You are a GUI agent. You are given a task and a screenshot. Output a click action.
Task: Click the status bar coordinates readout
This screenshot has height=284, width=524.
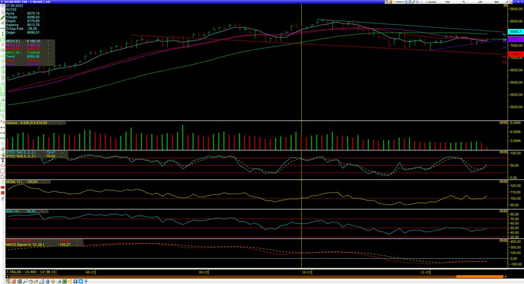[x=31, y=271]
